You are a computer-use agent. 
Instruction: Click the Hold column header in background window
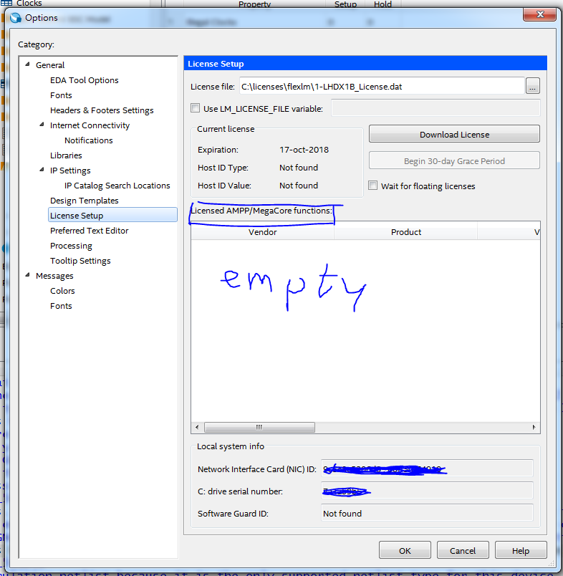point(382,4)
